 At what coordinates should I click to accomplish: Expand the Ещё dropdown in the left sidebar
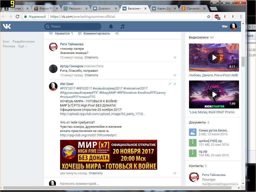[22, 46]
